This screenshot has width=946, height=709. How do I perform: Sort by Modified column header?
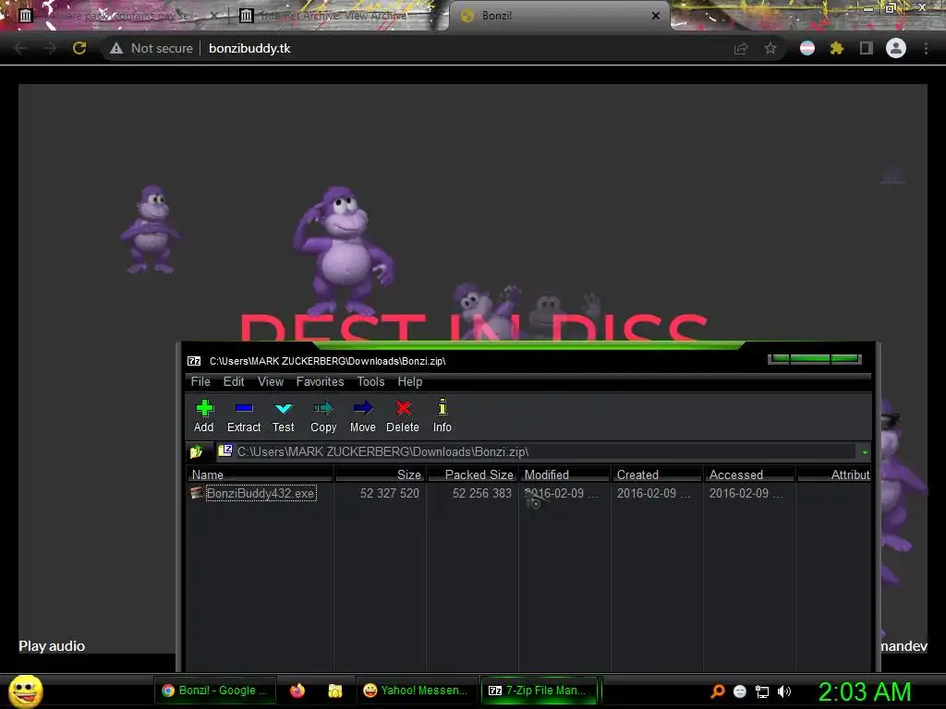(564, 475)
